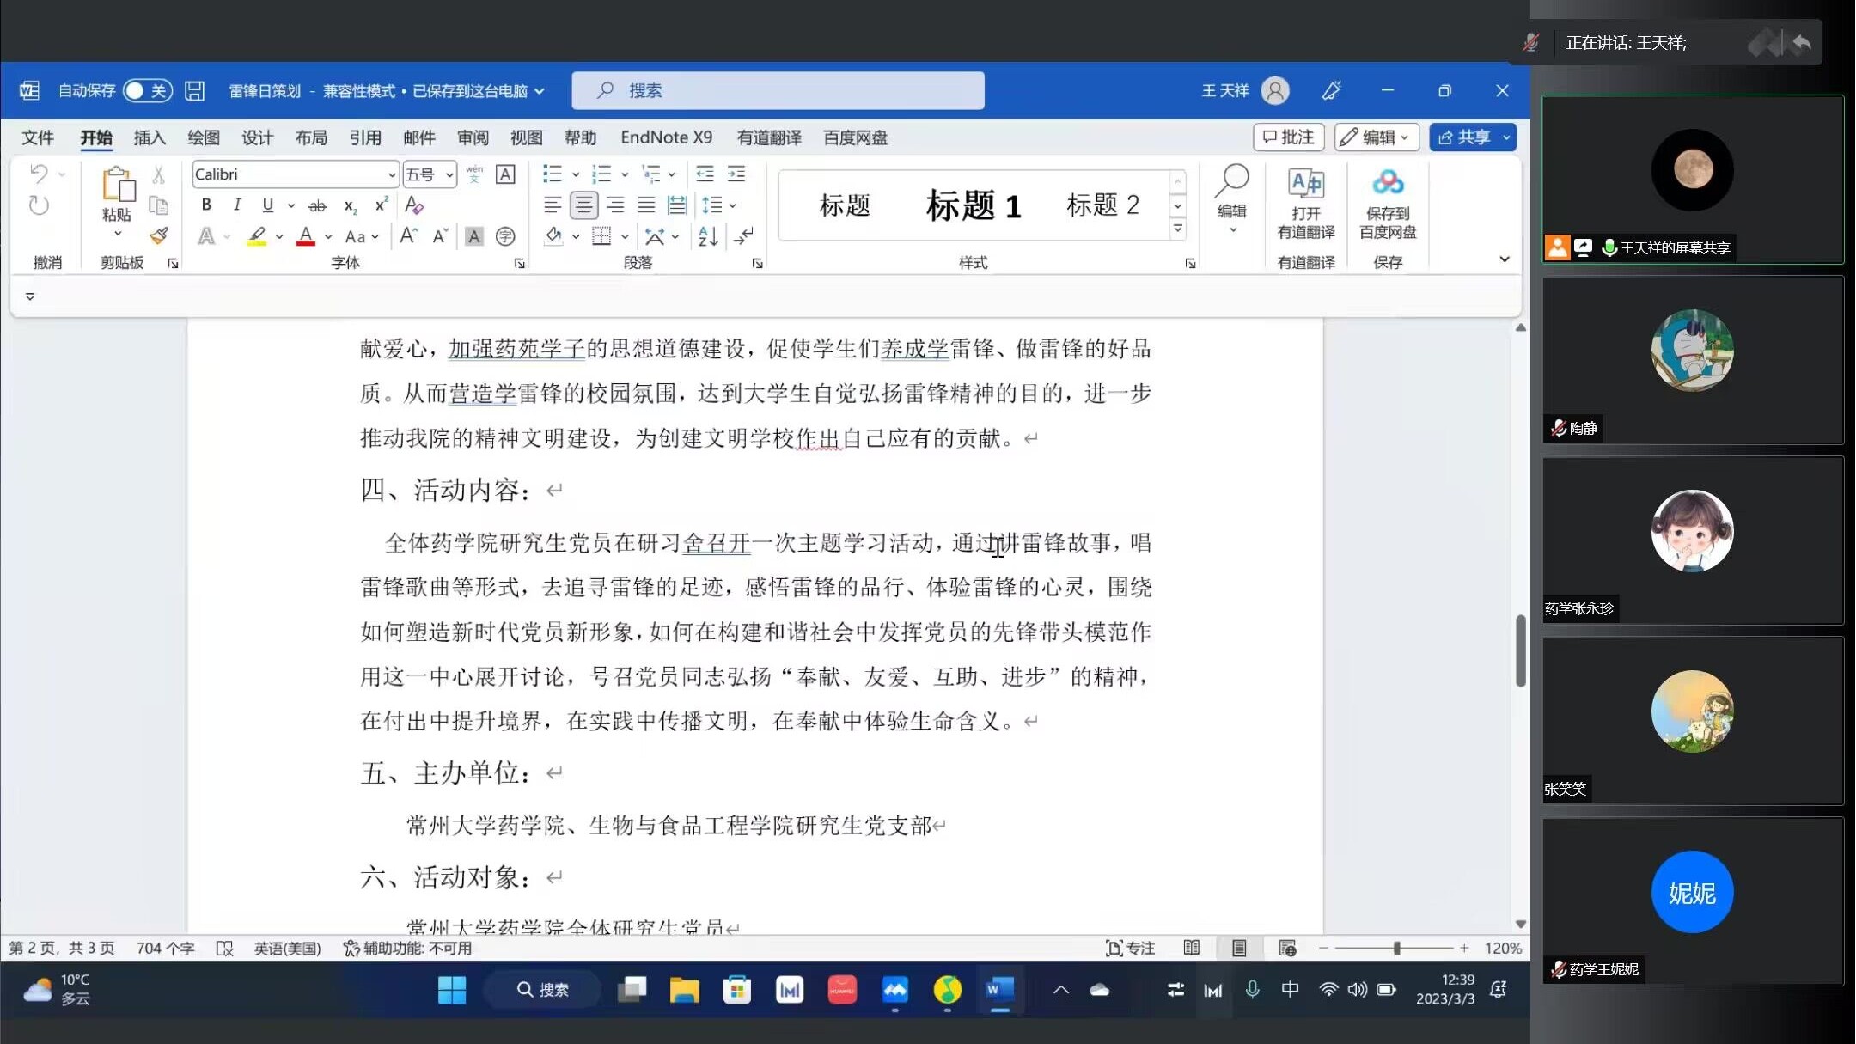Screen dimensions: 1856x1044
Task: Click the Strikethrough icon
Action: pyautogui.click(x=317, y=205)
